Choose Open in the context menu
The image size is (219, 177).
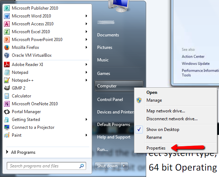[152, 92]
